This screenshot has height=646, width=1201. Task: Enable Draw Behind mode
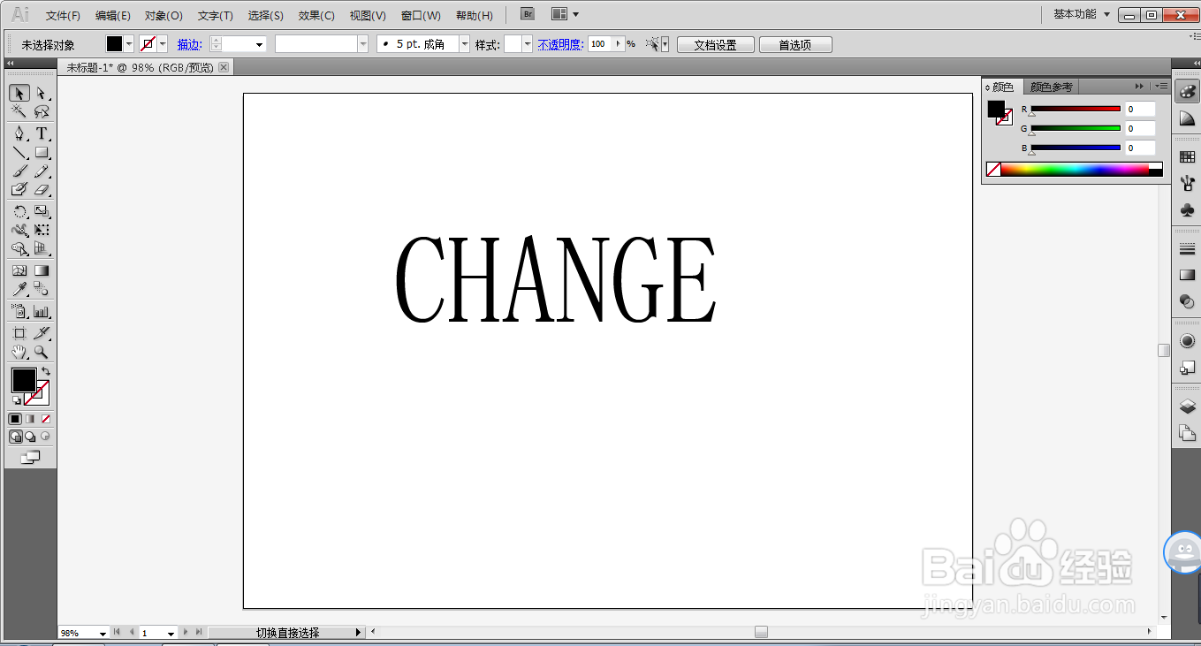[30, 437]
